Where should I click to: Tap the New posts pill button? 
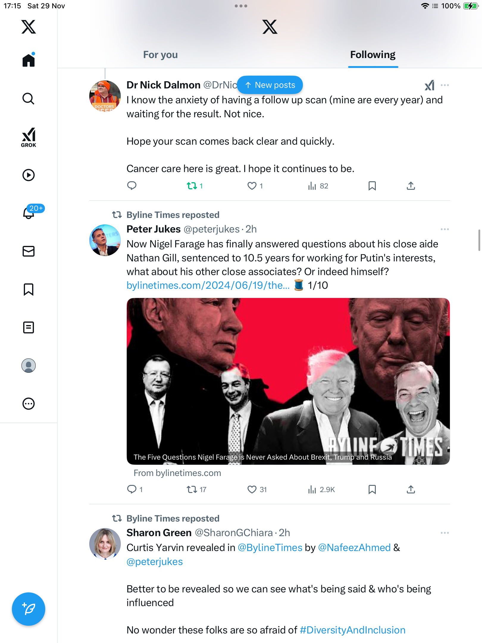270,85
